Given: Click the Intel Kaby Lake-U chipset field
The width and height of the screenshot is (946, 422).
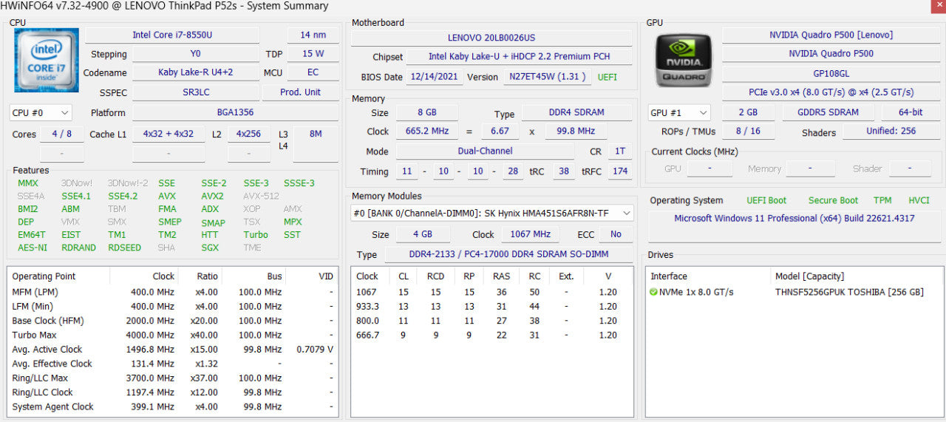Looking at the screenshot, I should coord(520,57).
